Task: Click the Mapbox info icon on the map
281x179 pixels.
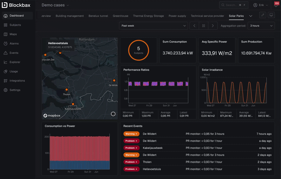Action: (x=113, y=114)
